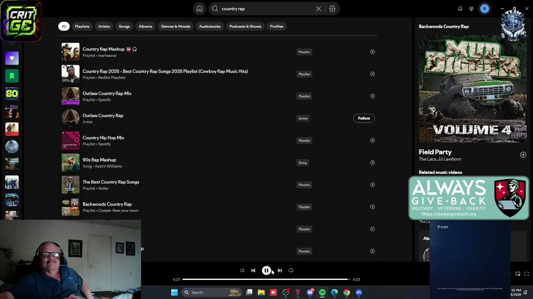
Task: Add 90s Rap Mashup song to Liked Songs
Action: [372, 162]
